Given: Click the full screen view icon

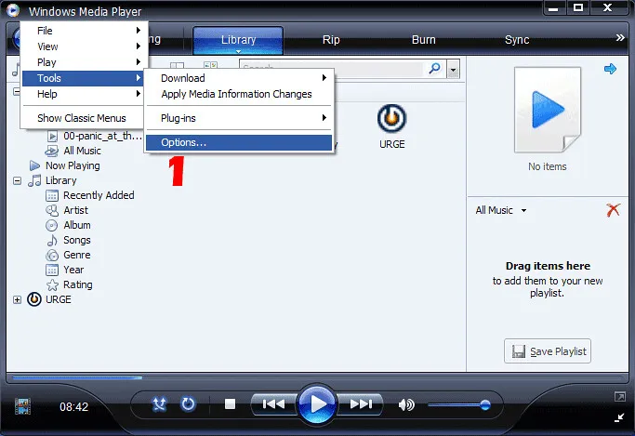Looking at the screenshot, I should tap(619, 397).
